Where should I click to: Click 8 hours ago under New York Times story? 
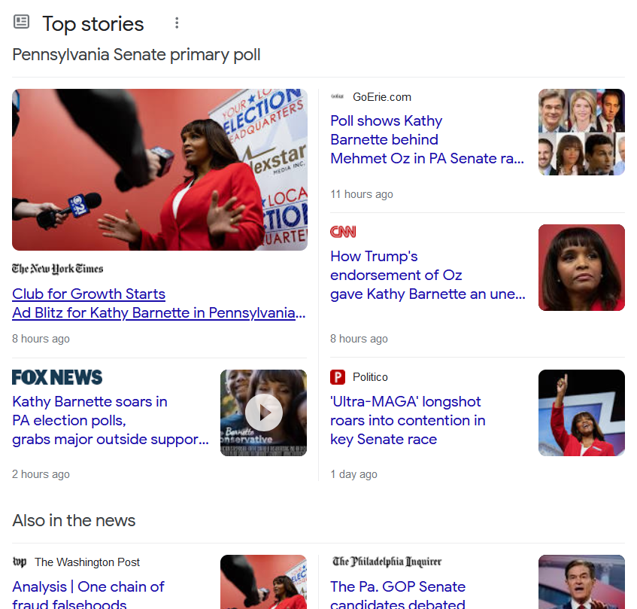(41, 339)
